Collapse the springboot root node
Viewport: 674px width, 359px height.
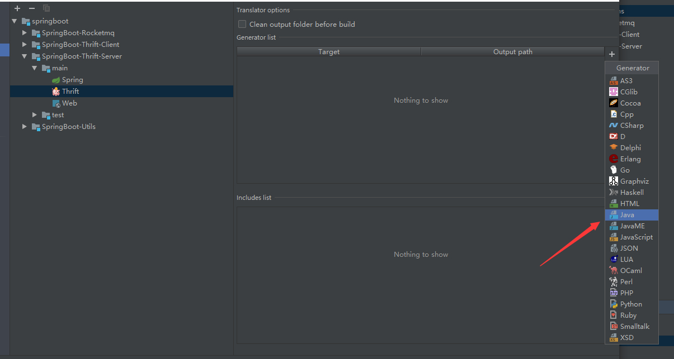(15, 21)
